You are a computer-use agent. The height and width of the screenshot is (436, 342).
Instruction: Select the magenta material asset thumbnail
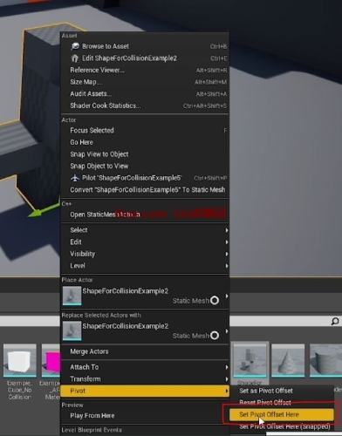tap(51, 360)
